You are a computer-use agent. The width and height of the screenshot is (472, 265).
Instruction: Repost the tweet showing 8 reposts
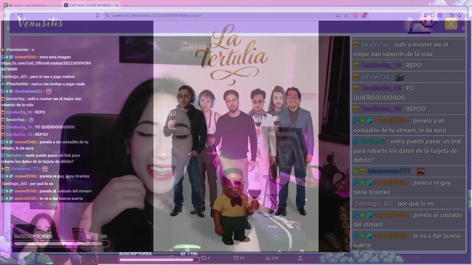pyautogui.click(x=205, y=258)
